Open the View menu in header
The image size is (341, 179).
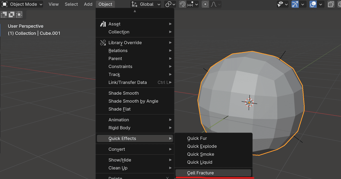(53, 4)
